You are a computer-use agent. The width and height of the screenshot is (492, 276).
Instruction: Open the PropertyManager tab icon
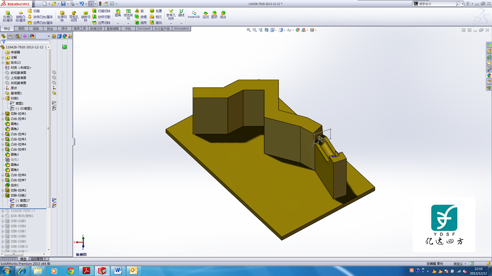[10, 36]
